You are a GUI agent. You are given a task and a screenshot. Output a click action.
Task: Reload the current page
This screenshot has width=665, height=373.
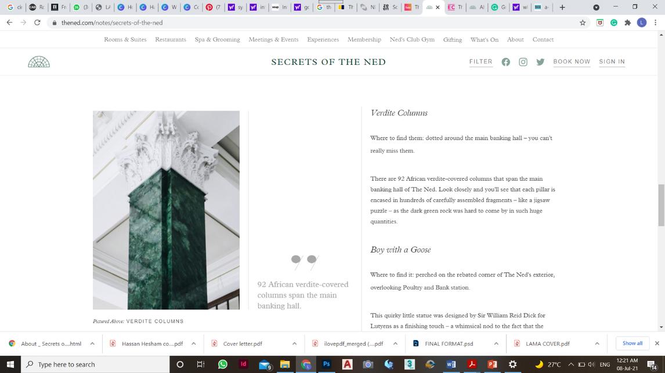pyautogui.click(x=37, y=23)
